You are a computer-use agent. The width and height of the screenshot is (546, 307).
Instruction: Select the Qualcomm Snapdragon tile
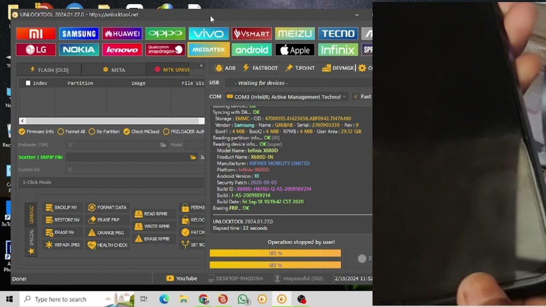(x=165, y=50)
